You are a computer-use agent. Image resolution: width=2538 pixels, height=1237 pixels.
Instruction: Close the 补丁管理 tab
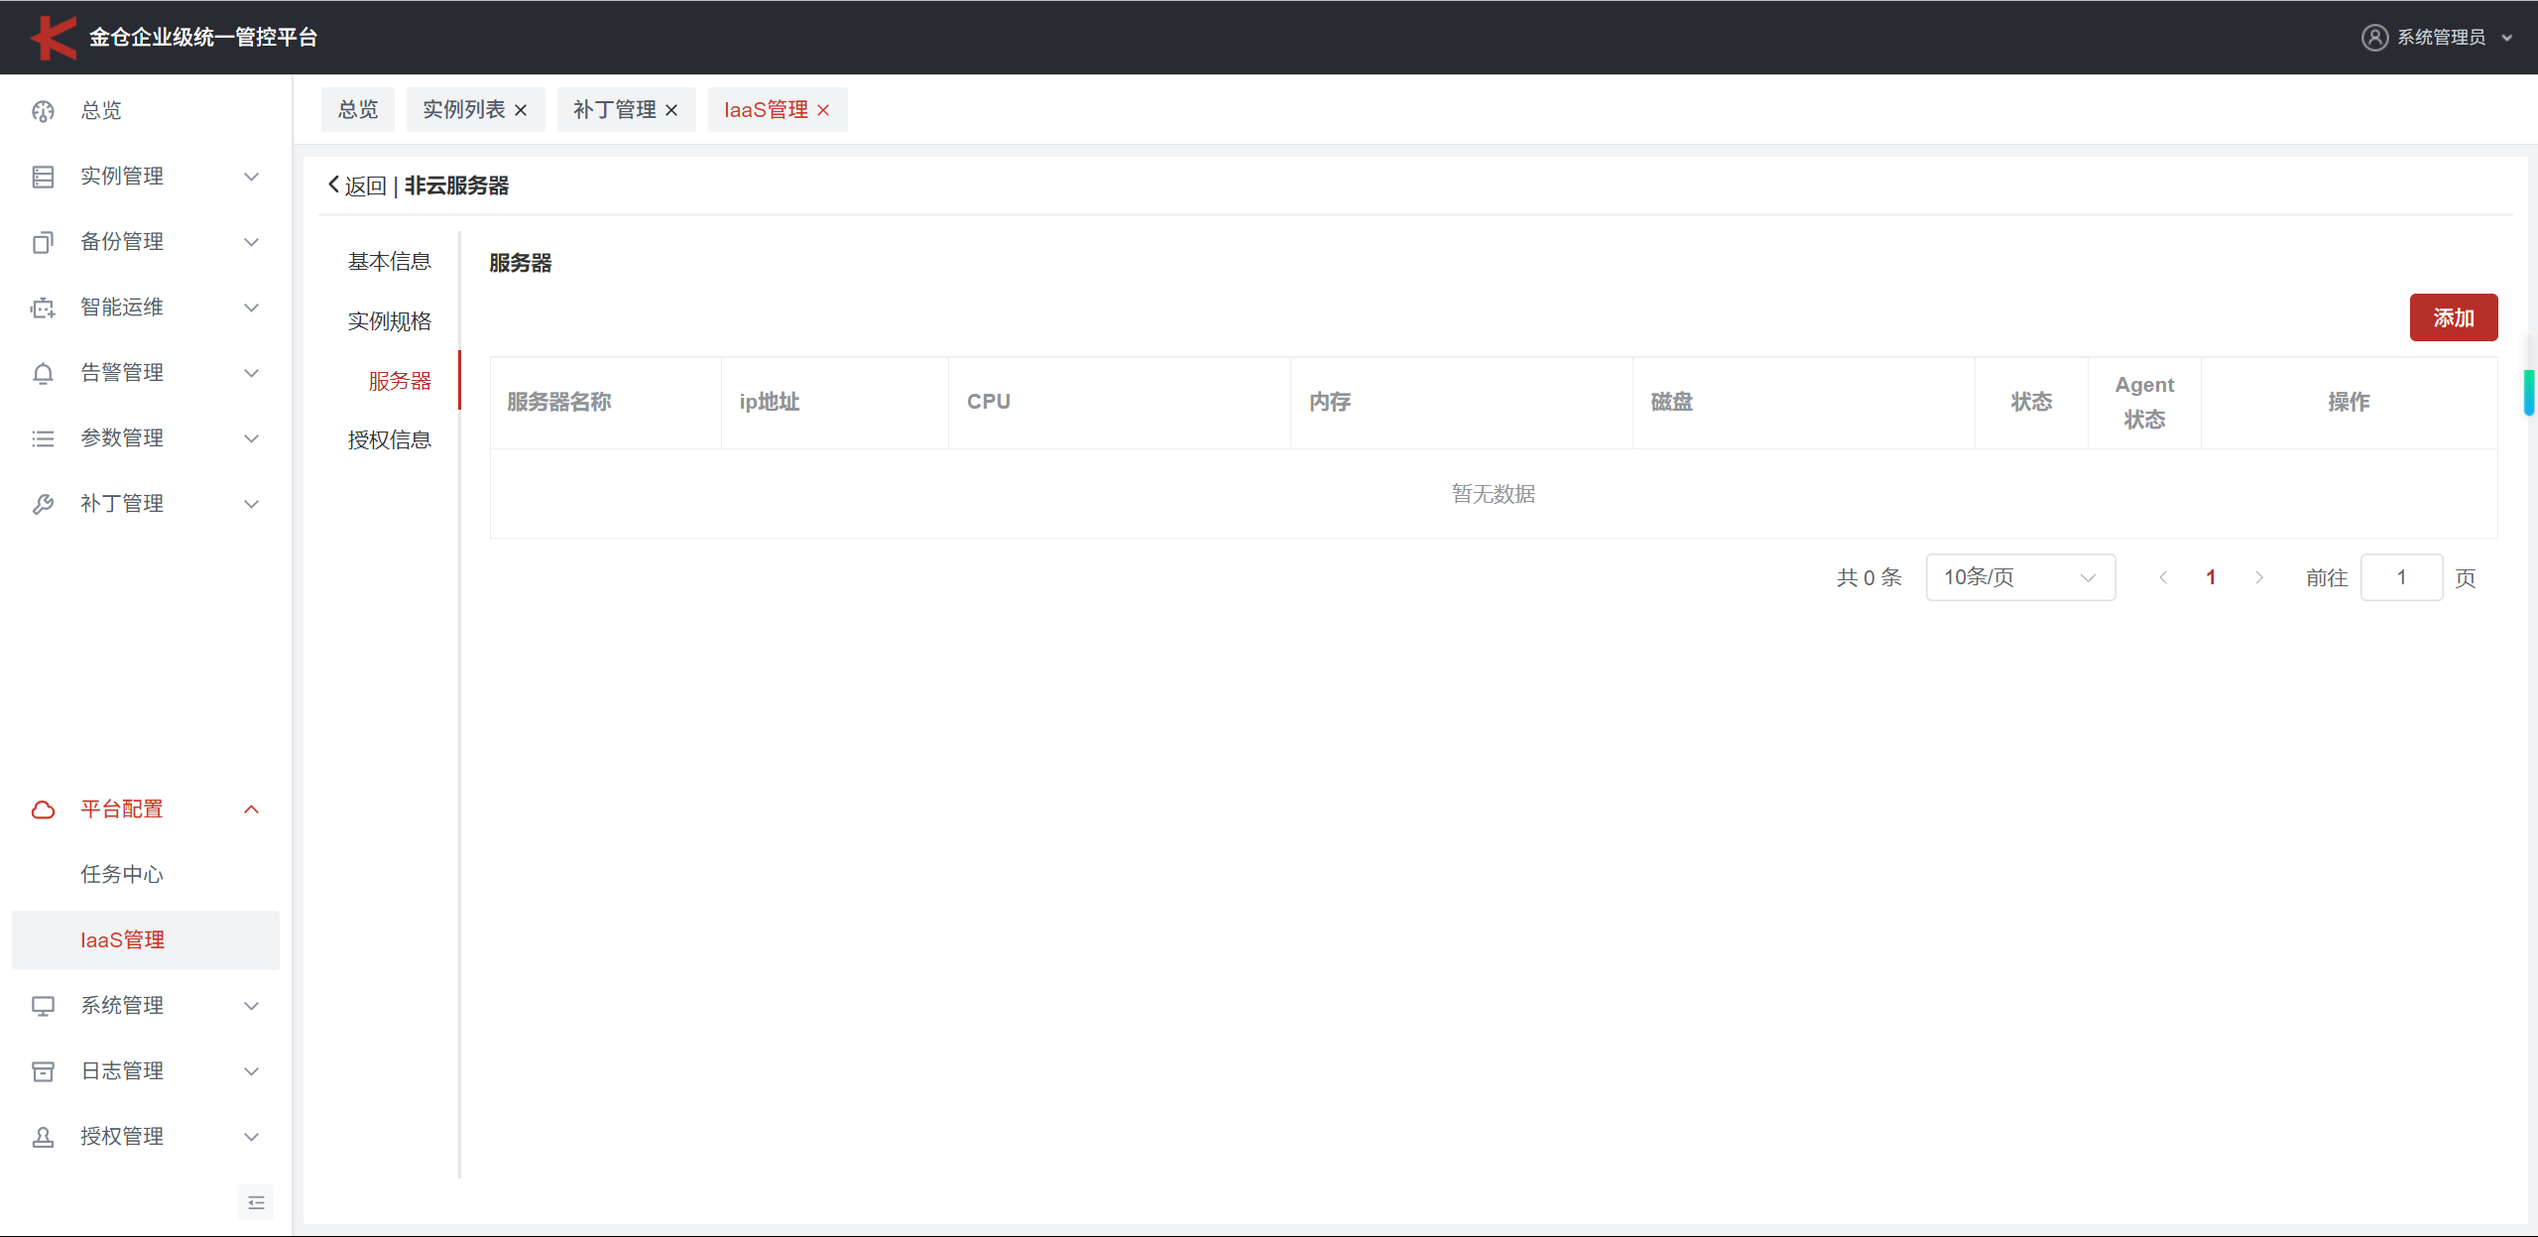pyautogui.click(x=671, y=110)
